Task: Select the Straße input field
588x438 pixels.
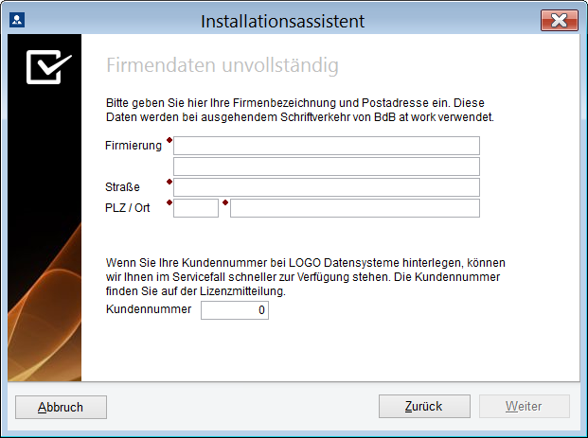Action: (327, 187)
